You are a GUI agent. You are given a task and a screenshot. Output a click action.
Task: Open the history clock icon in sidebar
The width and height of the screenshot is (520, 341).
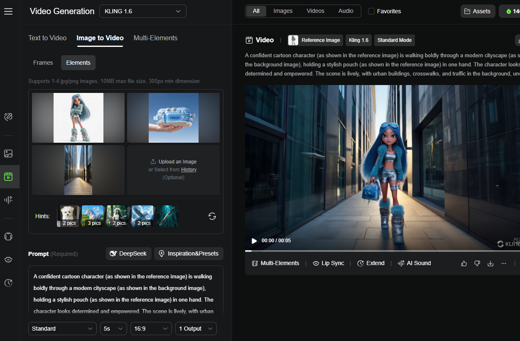(8, 283)
